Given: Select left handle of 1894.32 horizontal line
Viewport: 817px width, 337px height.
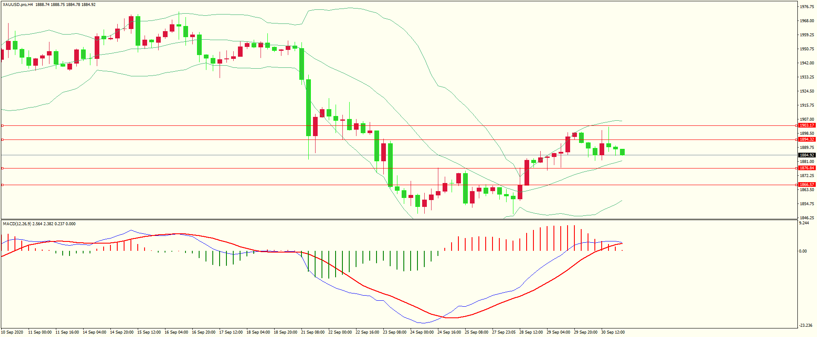Looking at the screenshot, I should tap(2, 139).
